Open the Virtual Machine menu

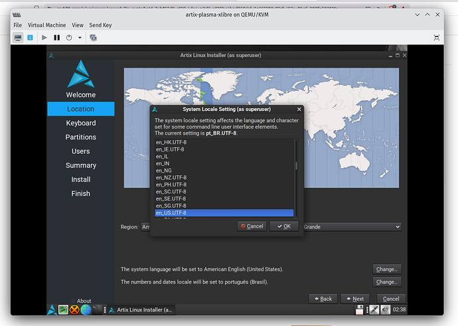(46, 25)
